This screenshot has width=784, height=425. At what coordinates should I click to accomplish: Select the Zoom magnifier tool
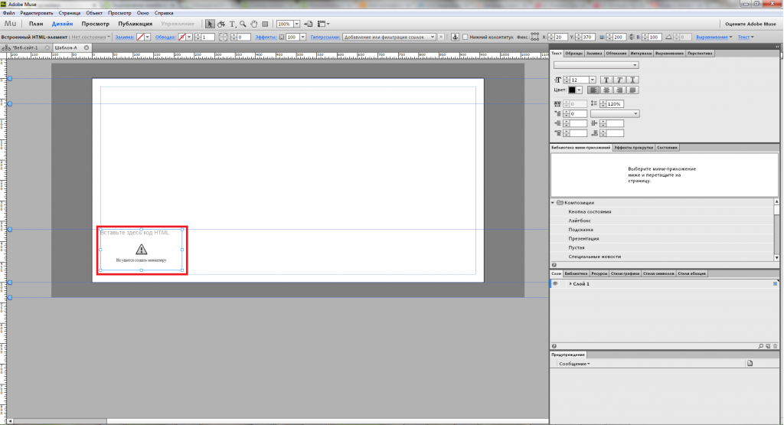pyautogui.click(x=243, y=24)
